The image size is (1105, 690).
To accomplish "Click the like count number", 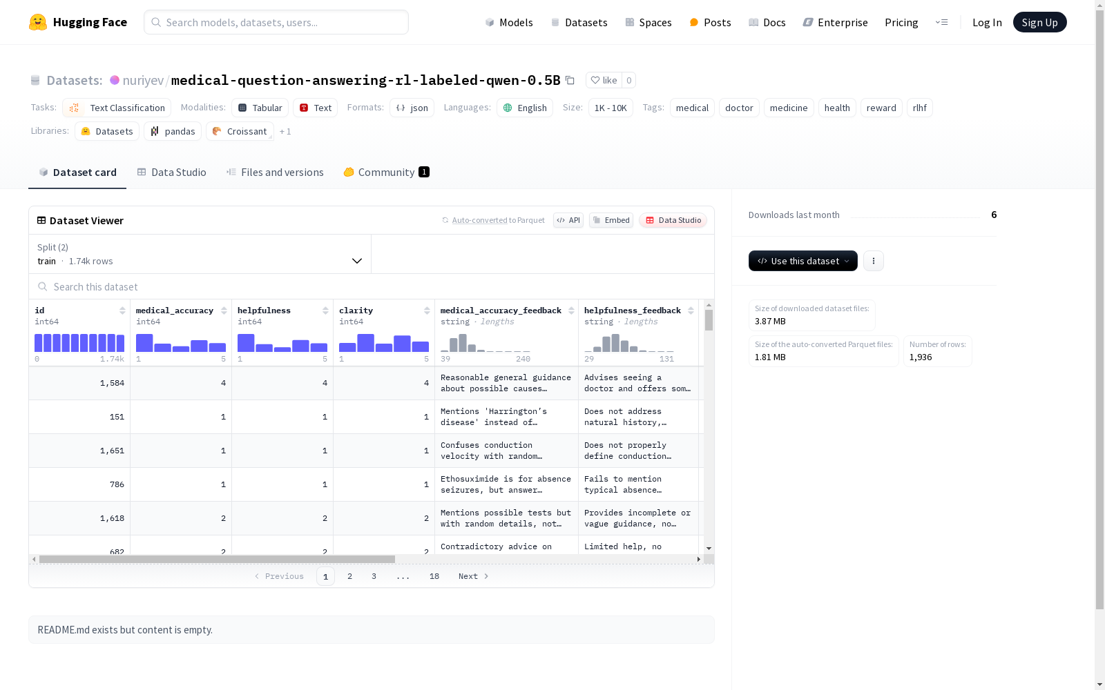I will coord(628,80).
